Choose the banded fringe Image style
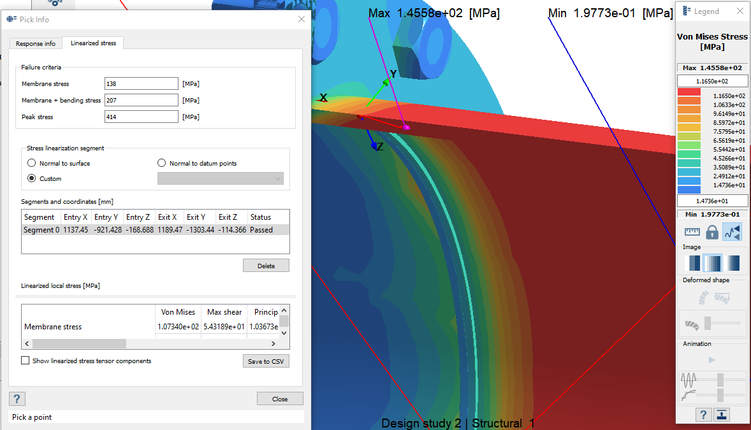The height and width of the screenshot is (430, 751). pos(712,262)
